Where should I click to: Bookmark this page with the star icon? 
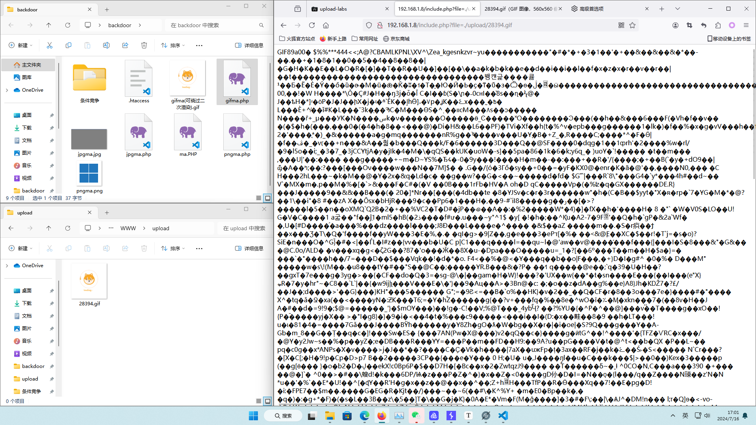pos(632,25)
